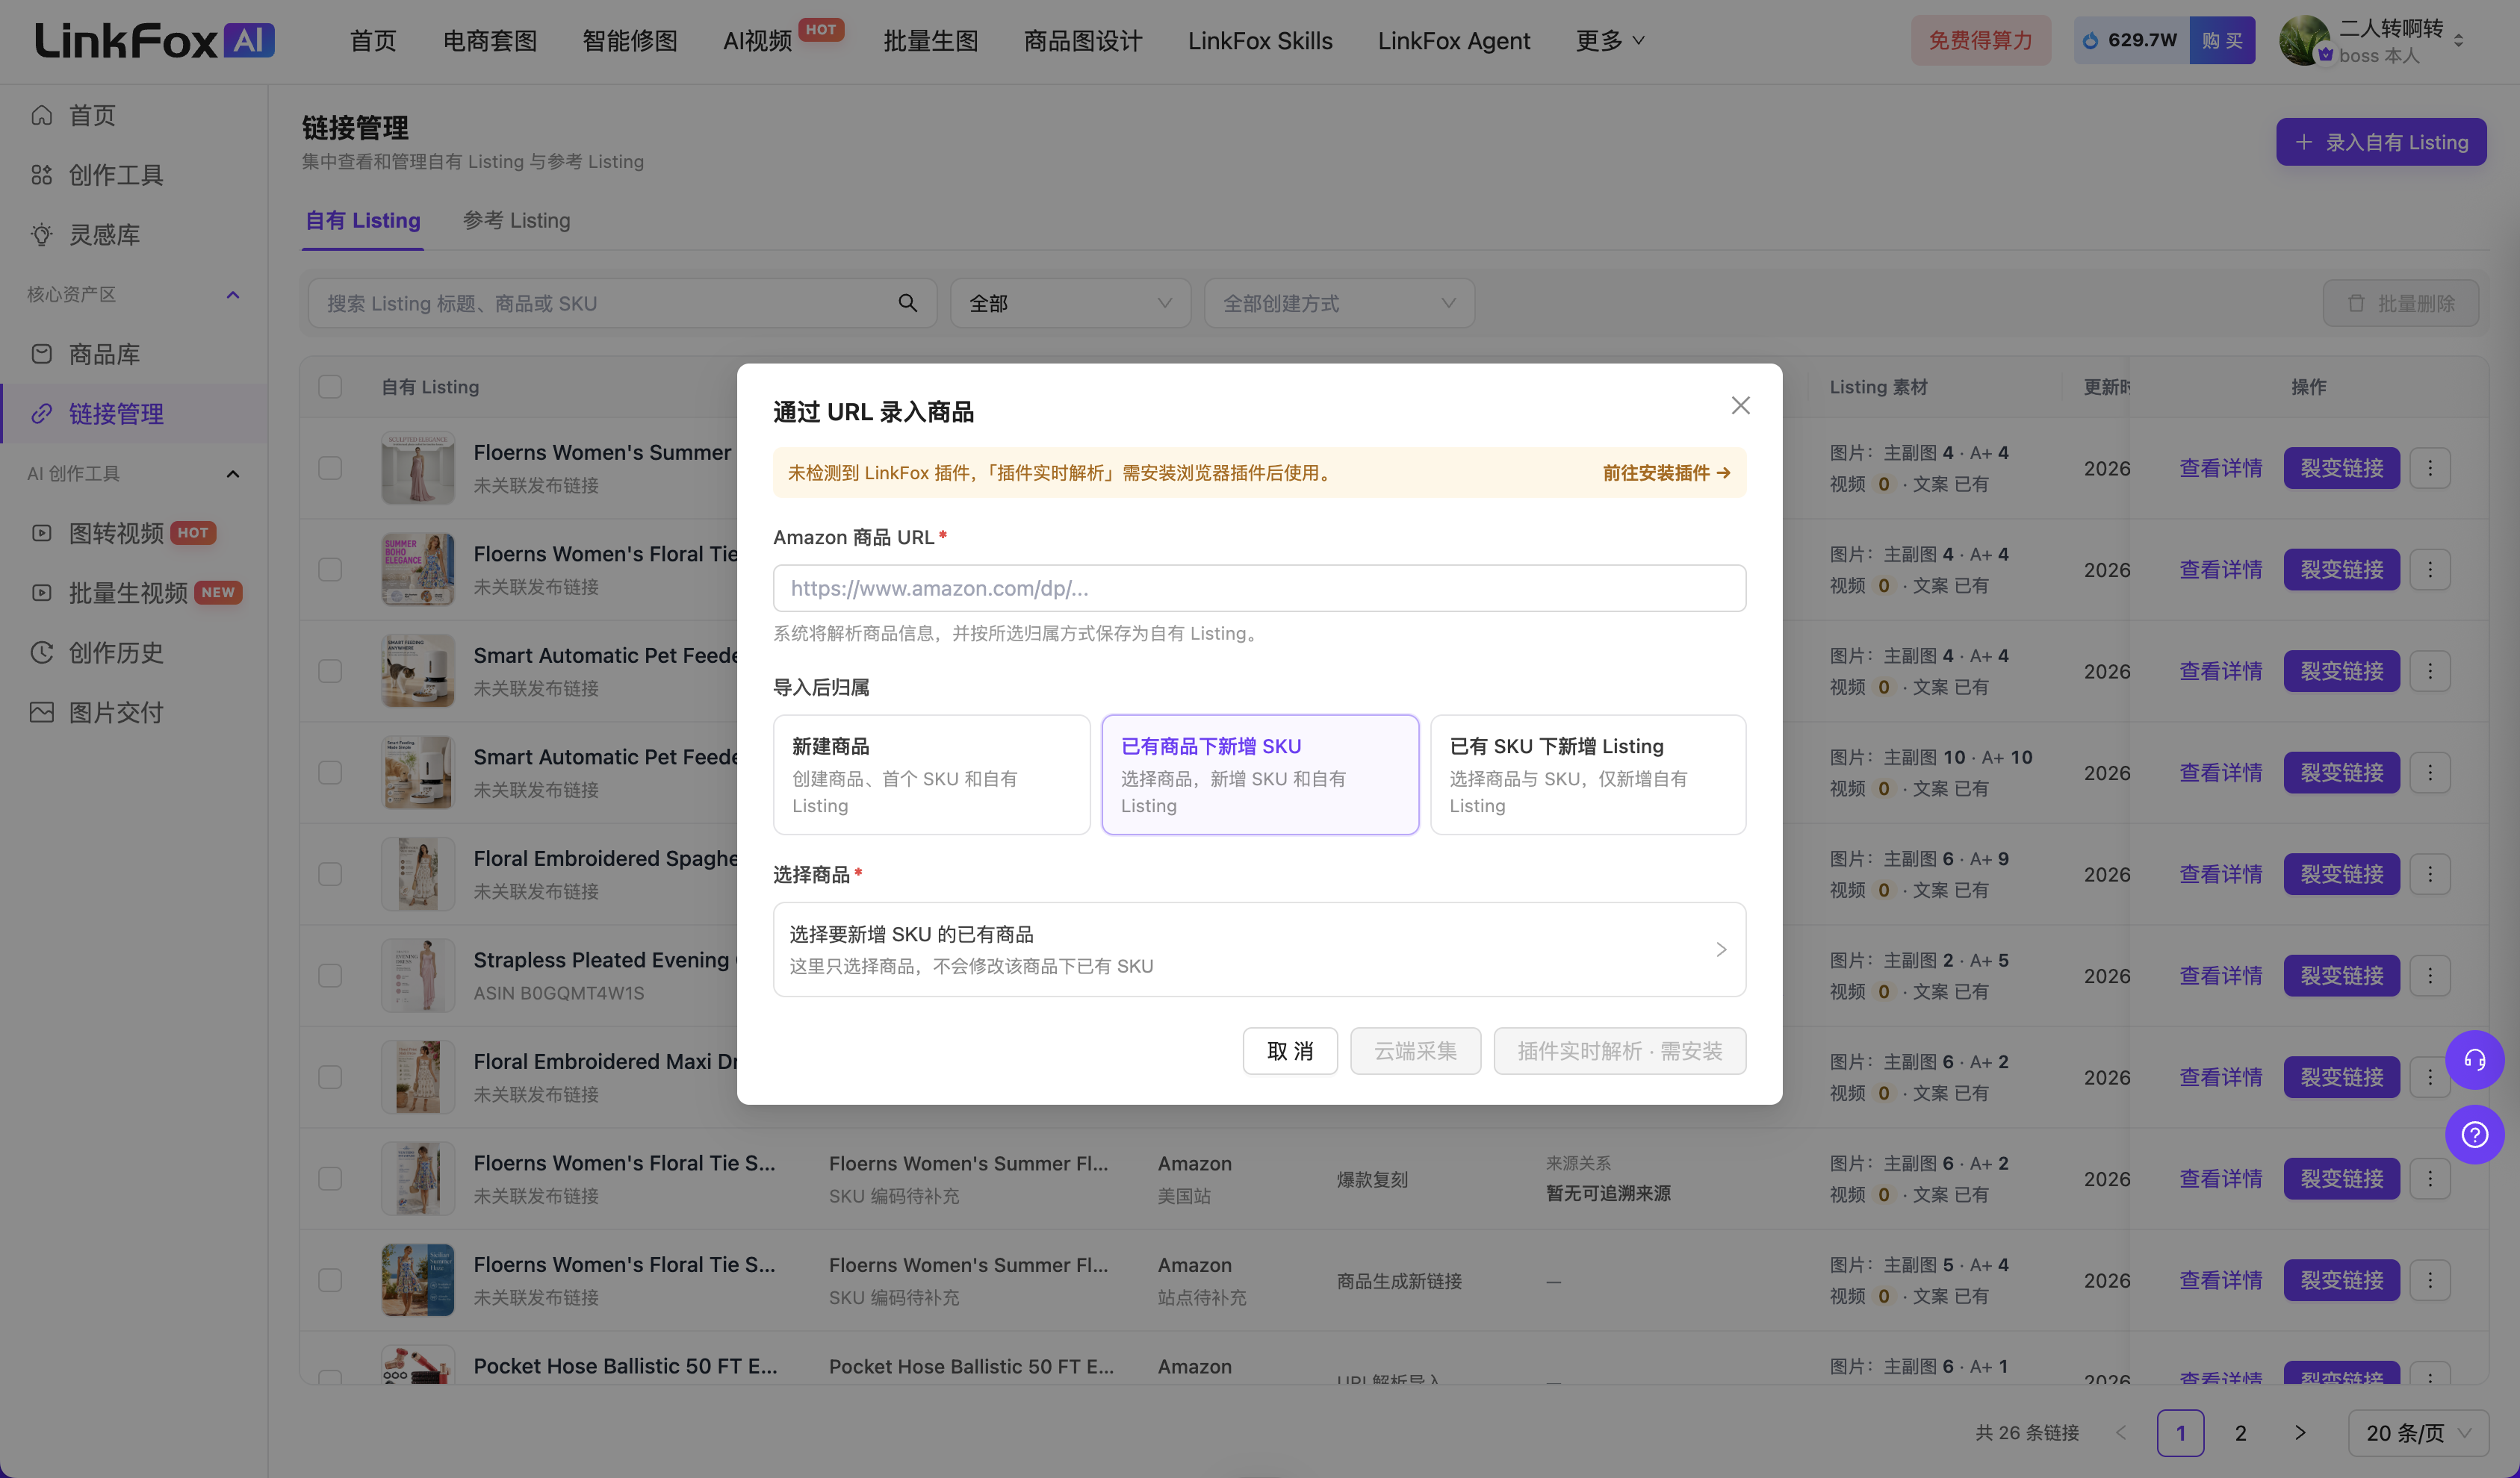The height and width of the screenshot is (1478, 2520).
Task: Open the 全部 filter dropdown
Action: pyautogui.click(x=1070, y=303)
